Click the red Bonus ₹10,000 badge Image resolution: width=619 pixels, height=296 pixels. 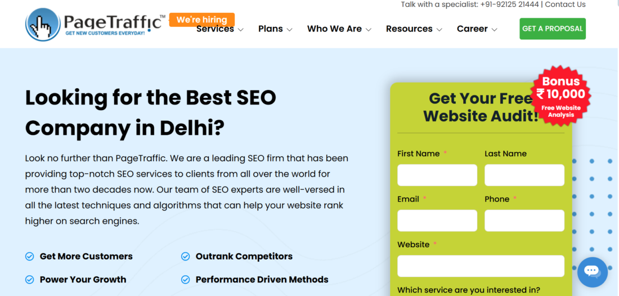pyautogui.click(x=561, y=95)
